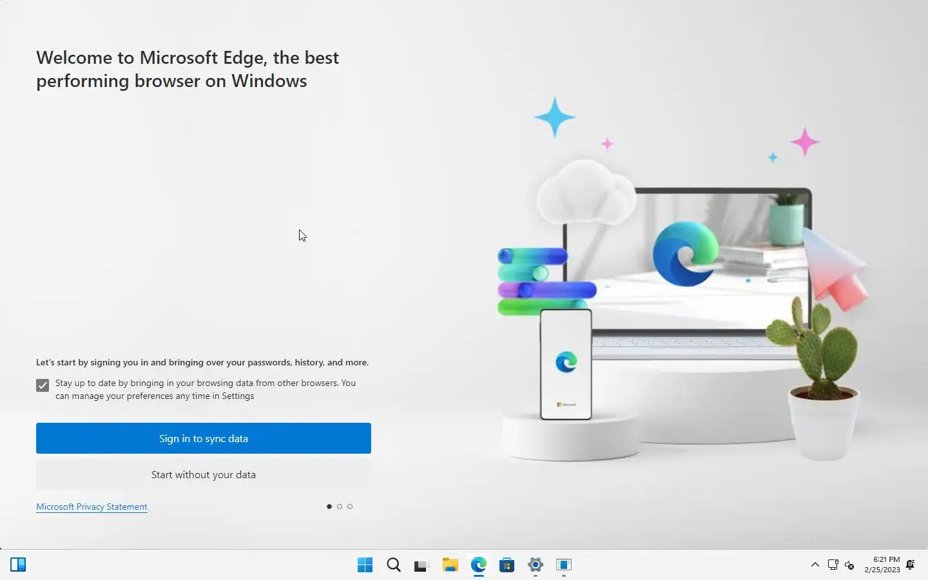The image size is (928, 580).
Task: Jump to the third page indicator dot
Action: click(350, 507)
